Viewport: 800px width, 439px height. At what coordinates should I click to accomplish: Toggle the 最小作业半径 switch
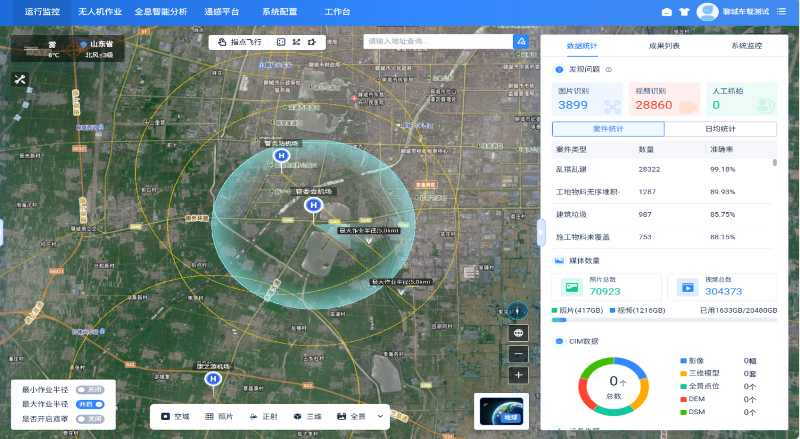[x=90, y=390]
